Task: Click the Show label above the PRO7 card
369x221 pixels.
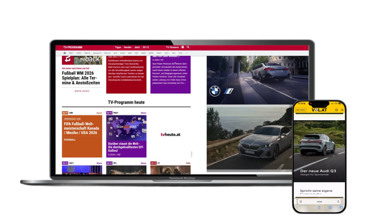Action: coord(143,113)
